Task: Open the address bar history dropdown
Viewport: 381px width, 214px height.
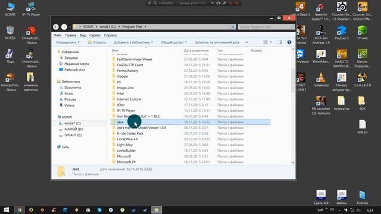Action: pyautogui.click(x=228, y=27)
